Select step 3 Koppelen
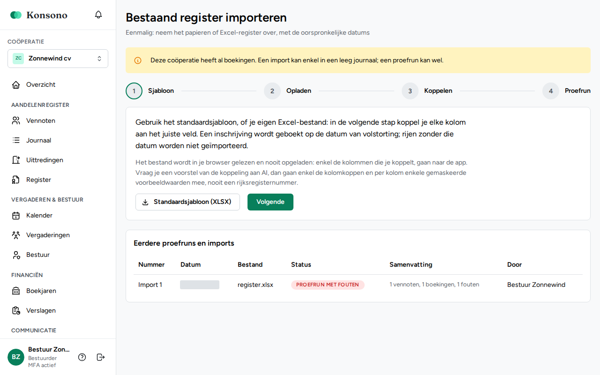 click(427, 91)
